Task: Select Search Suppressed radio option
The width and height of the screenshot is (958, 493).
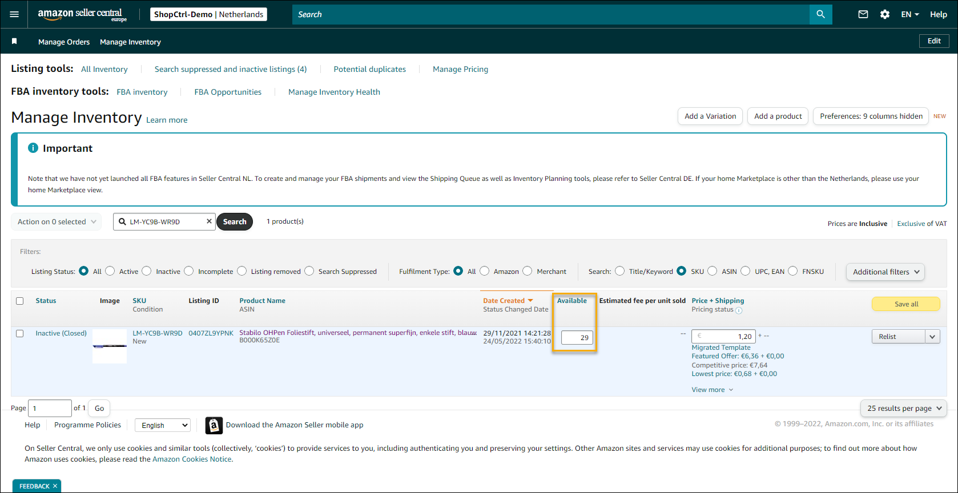Action: 309,271
